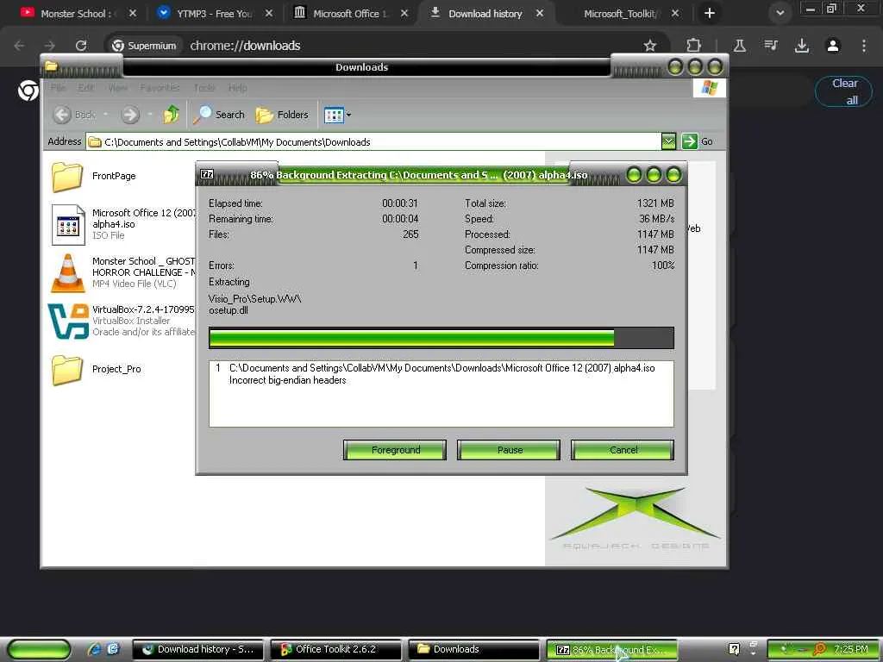
Task: Click the Start button on the taskbar
Action: (x=38, y=649)
